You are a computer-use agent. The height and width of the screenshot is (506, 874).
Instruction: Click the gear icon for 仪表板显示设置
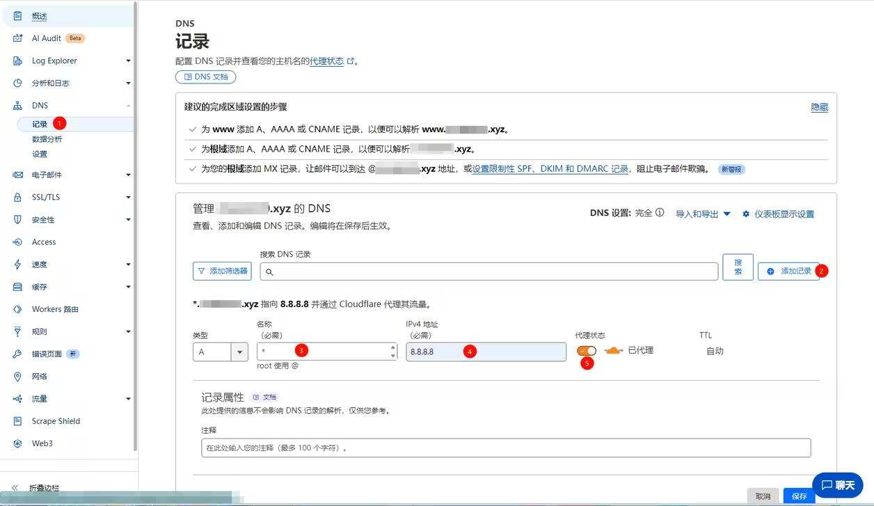(746, 214)
